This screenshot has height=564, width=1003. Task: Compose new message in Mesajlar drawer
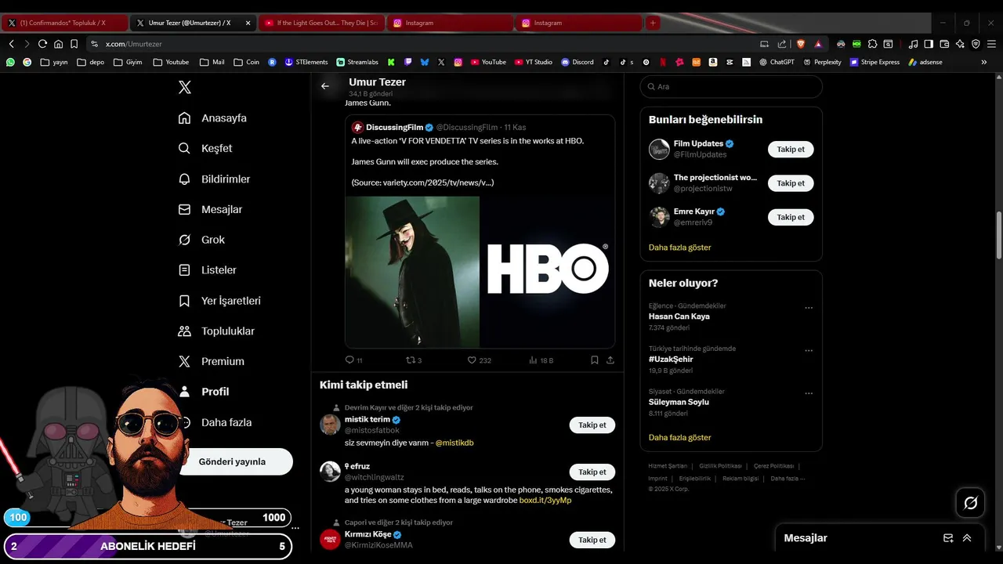click(948, 538)
